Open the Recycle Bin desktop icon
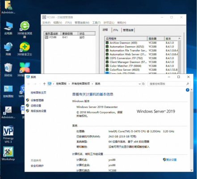Image resolution: width=197 pixels, height=179 pixels. coord(8,70)
